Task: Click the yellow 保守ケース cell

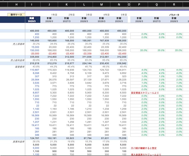Action: point(16,15)
